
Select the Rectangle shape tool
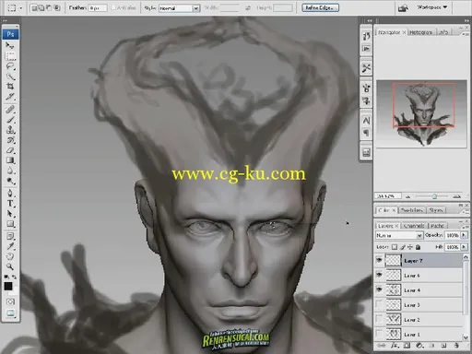(10, 224)
